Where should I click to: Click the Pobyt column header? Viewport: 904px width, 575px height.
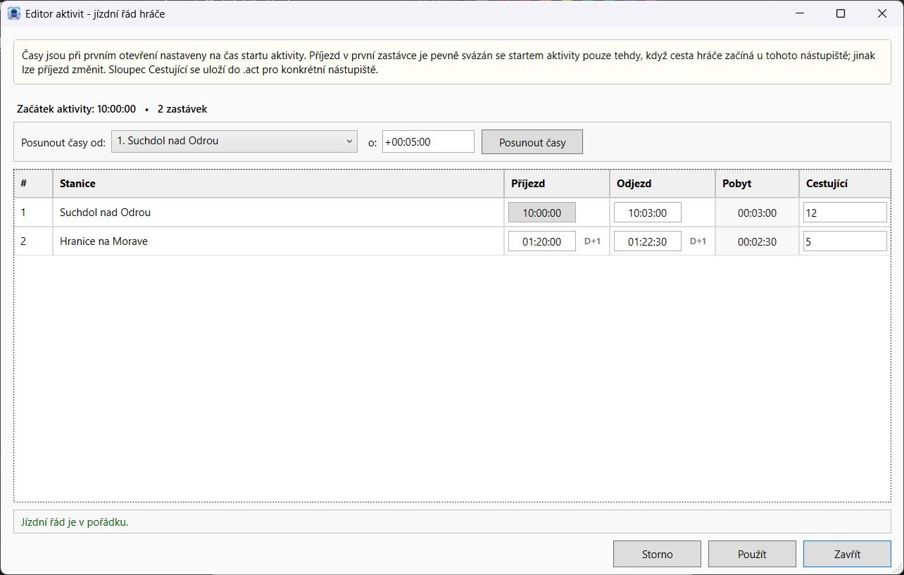click(x=757, y=184)
